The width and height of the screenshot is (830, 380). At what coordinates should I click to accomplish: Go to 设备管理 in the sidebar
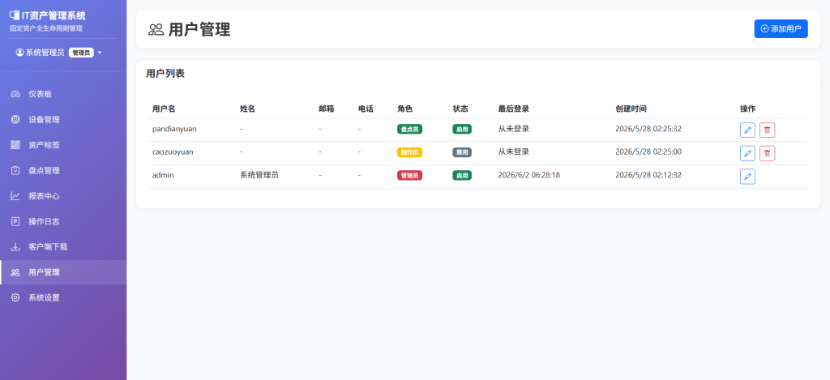(x=63, y=120)
